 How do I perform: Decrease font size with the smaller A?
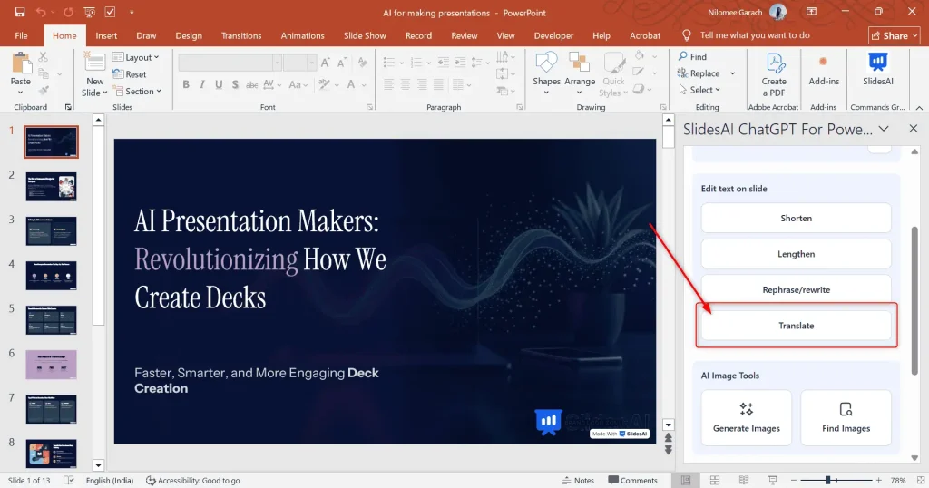[x=342, y=63]
